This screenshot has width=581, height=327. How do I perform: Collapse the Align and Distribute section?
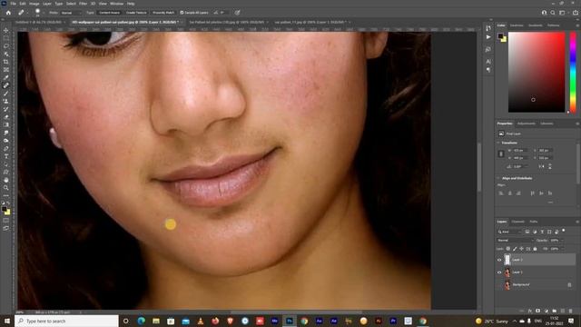click(498, 178)
